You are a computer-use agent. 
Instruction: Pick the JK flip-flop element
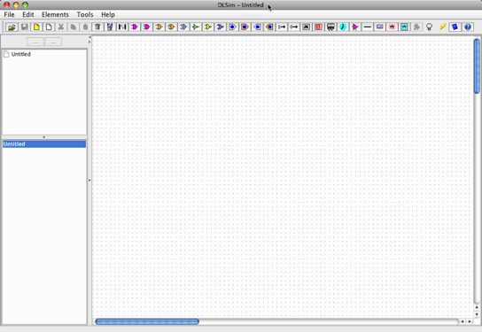(306, 27)
